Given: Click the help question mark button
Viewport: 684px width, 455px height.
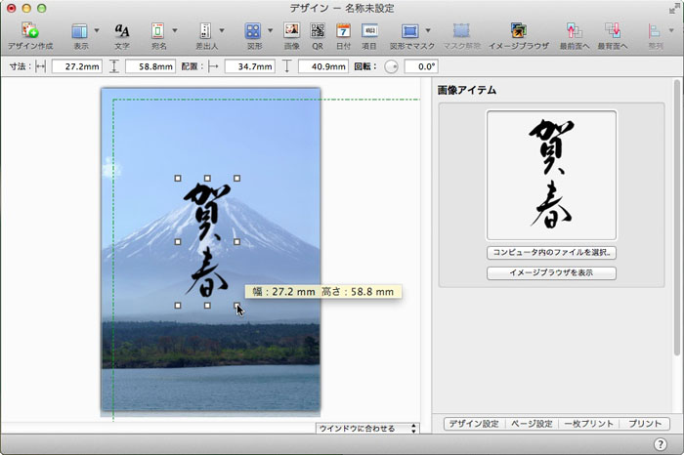Looking at the screenshot, I should tap(661, 444).
